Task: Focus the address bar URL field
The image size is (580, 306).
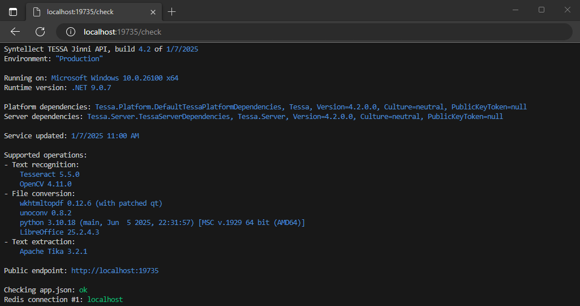Action: tap(283, 32)
